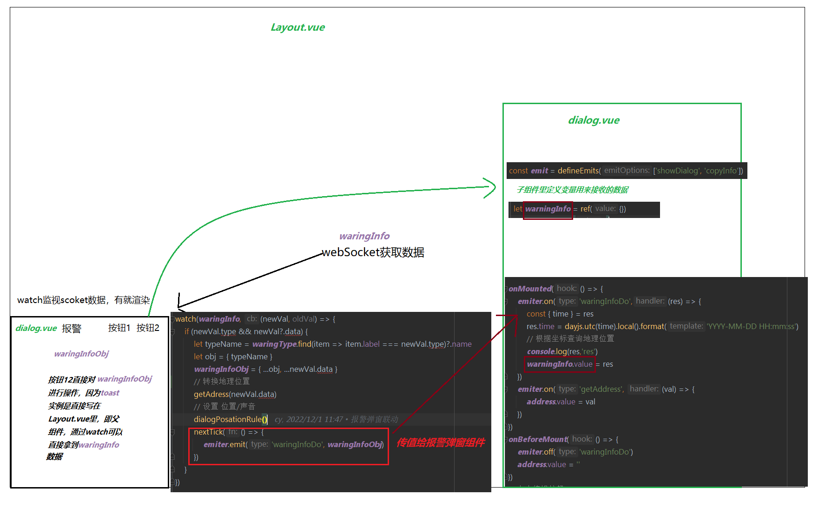The height and width of the screenshot is (515, 832).
Task: Click the getAdress(newVal.data) line
Action: 235,395
